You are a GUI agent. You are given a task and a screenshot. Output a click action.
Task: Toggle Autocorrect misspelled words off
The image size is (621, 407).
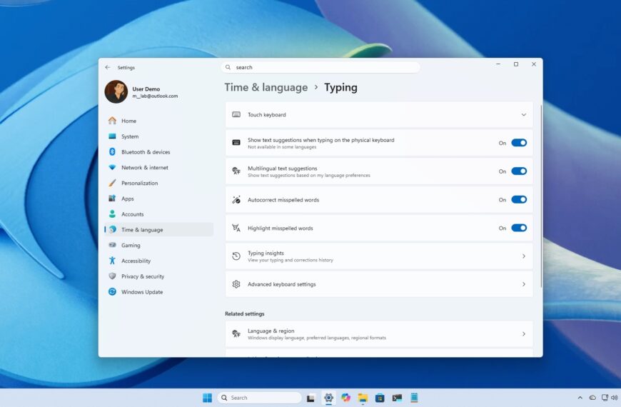coord(519,199)
